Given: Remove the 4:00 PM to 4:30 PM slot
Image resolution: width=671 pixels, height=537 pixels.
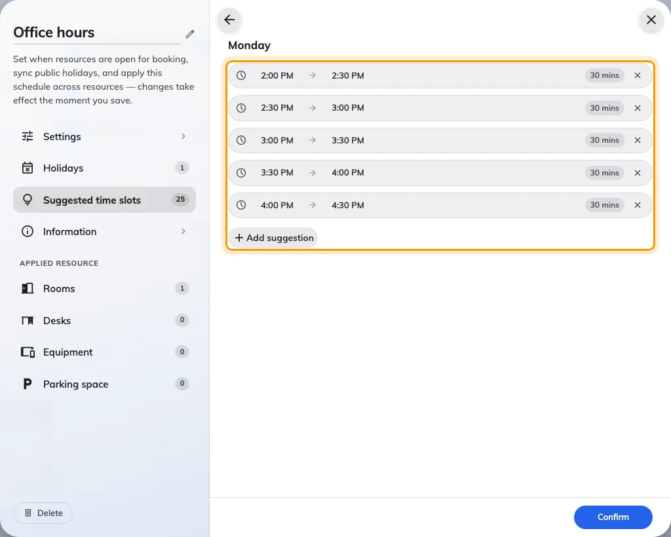Looking at the screenshot, I should (637, 205).
